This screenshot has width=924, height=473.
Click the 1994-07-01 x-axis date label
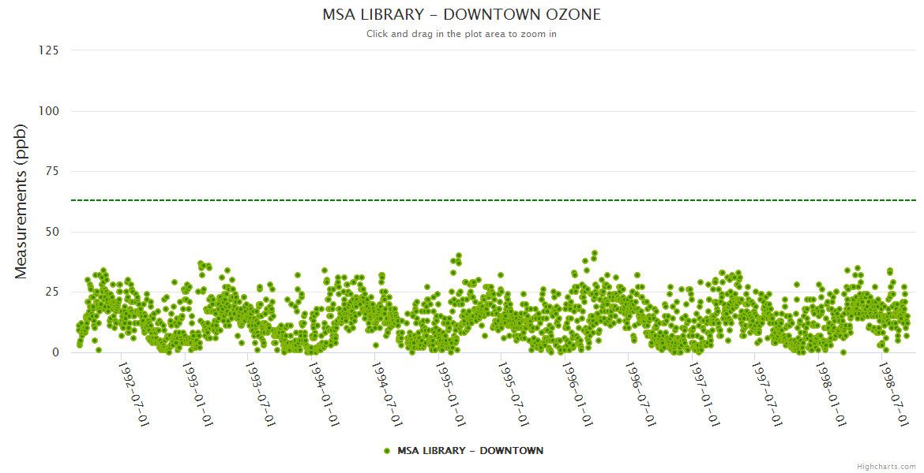[x=388, y=394]
